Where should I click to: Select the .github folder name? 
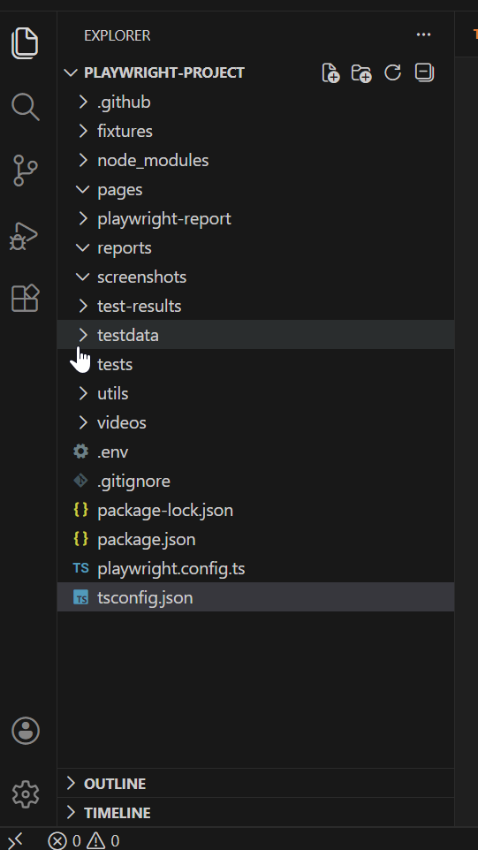[x=124, y=102]
